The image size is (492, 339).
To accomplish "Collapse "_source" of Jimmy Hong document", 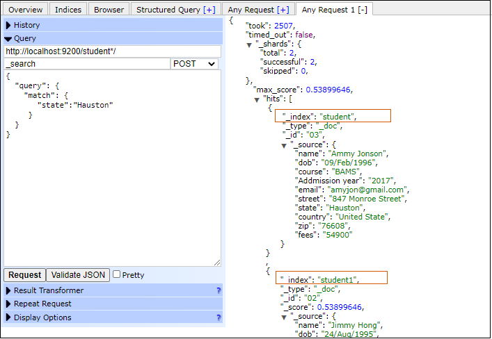I will (x=284, y=317).
